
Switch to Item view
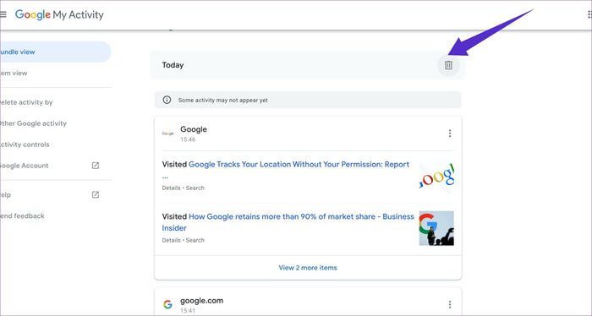[14, 74]
